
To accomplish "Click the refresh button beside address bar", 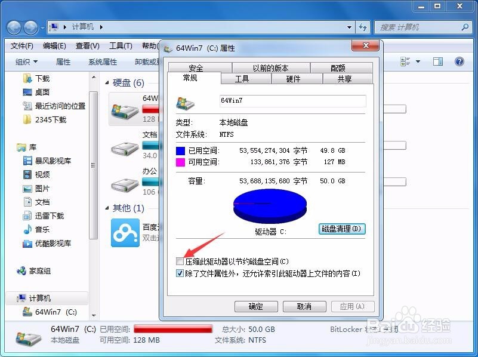I will pos(363,27).
